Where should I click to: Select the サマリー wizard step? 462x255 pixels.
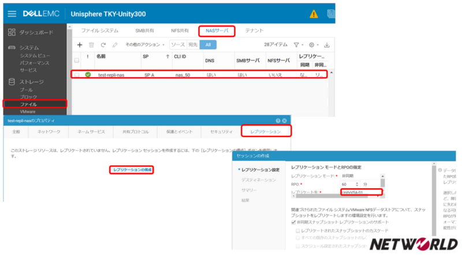(249, 190)
